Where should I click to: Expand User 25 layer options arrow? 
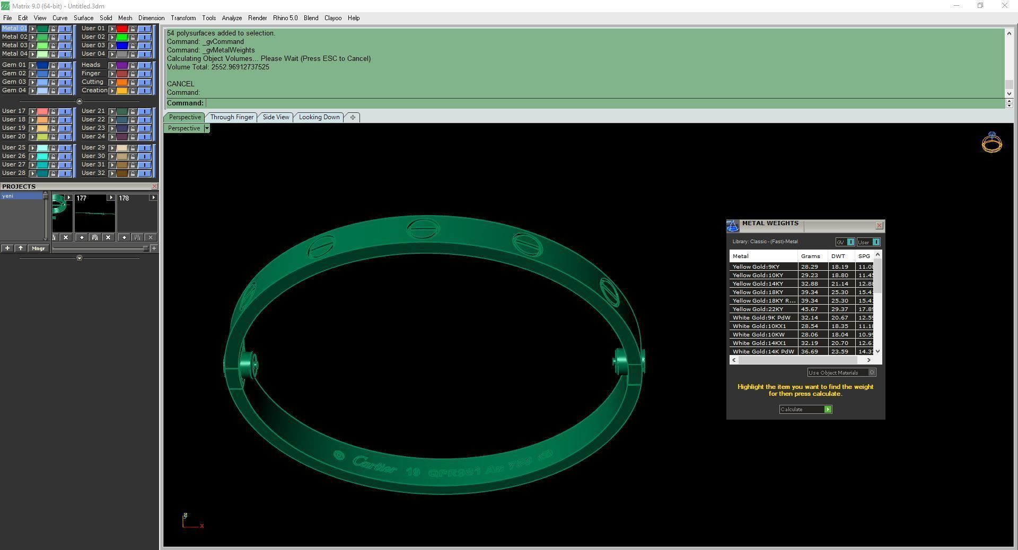[x=33, y=148]
